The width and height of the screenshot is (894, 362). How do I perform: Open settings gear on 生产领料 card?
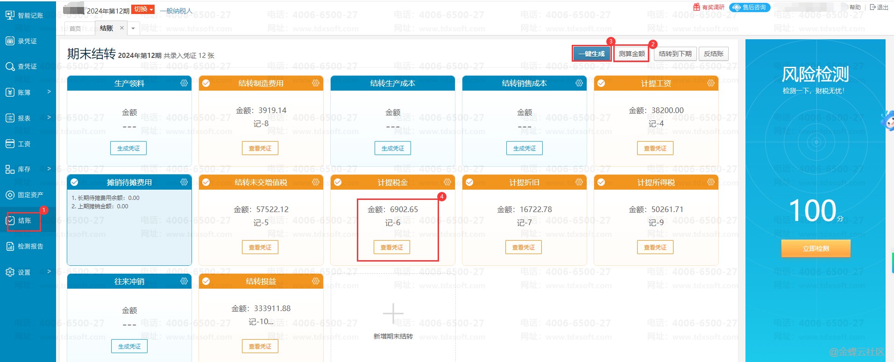[x=184, y=83]
